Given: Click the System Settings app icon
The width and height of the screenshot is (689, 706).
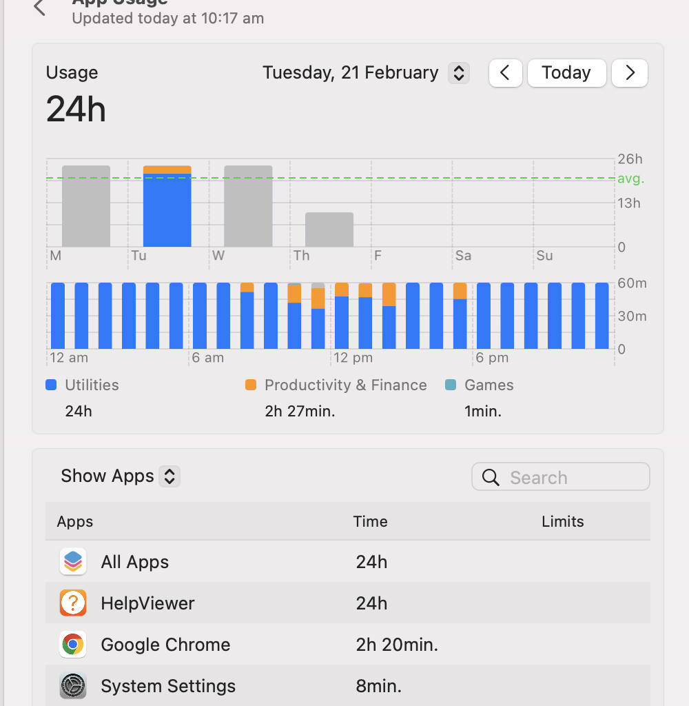Looking at the screenshot, I should coord(72,685).
